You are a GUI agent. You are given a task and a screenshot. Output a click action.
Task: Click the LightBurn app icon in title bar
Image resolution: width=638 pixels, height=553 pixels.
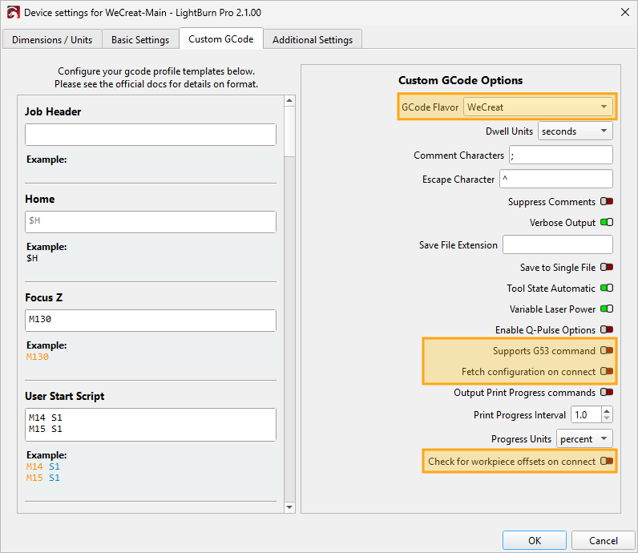(x=13, y=13)
